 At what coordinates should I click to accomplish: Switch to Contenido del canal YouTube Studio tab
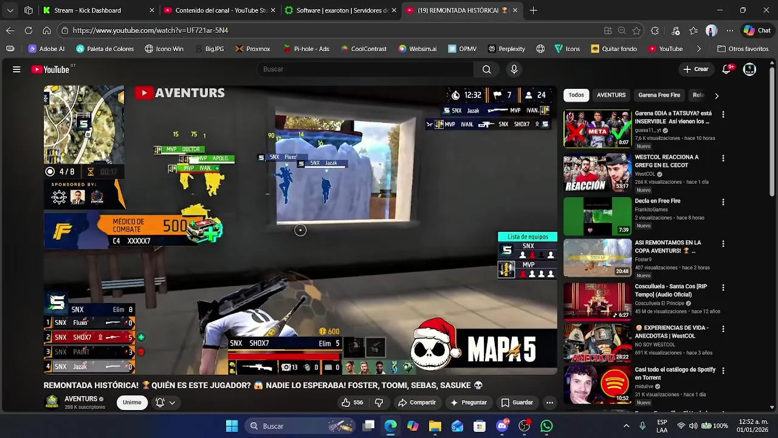219,10
